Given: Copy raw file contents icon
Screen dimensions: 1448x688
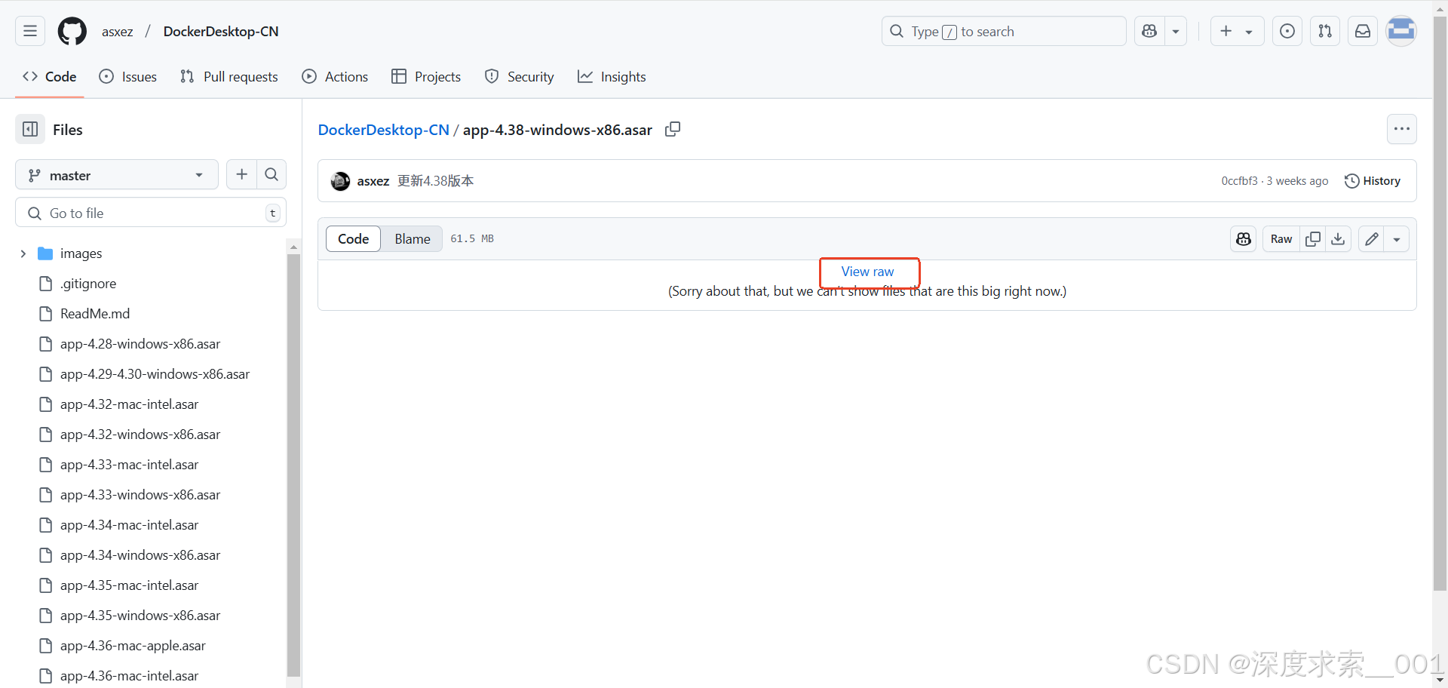Looking at the screenshot, I should (x=1313, y=239).
